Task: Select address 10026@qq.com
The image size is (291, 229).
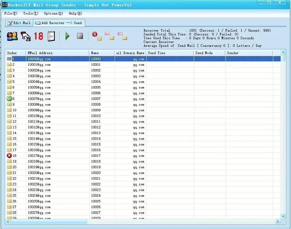Action: tap(39, 207)
